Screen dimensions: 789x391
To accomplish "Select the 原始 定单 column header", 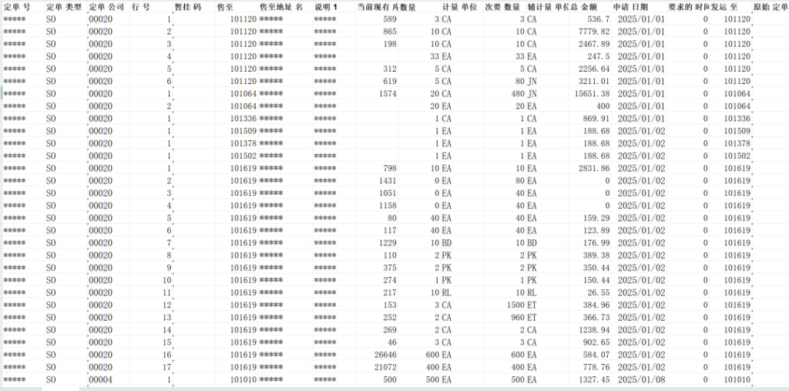I will [x=771, y=7].
